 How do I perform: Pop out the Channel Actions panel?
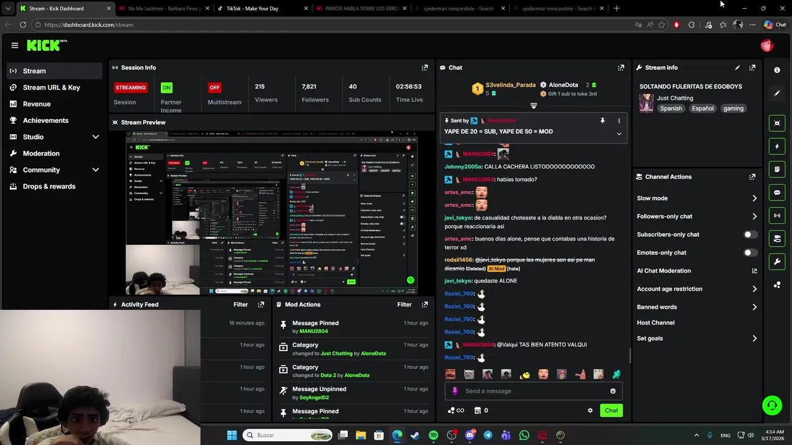[x=752, y=177]
